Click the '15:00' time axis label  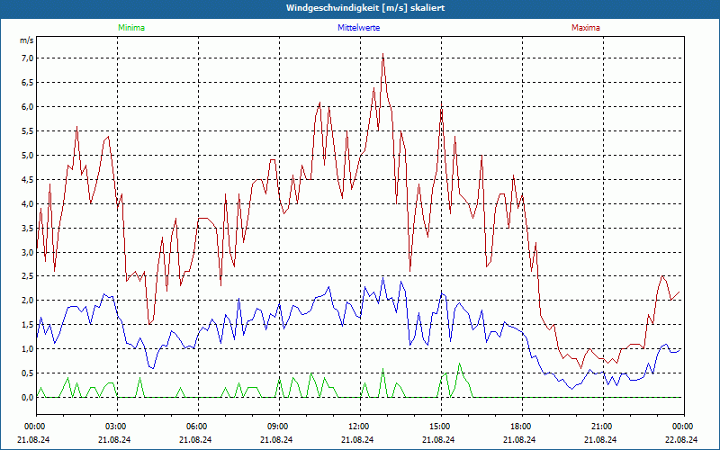point(441,427)
